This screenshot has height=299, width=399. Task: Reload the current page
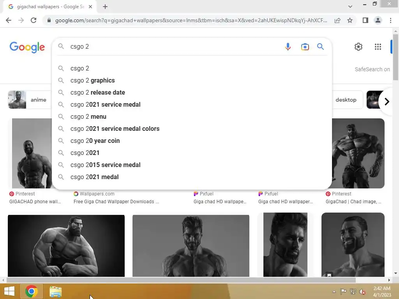[34, 20]
